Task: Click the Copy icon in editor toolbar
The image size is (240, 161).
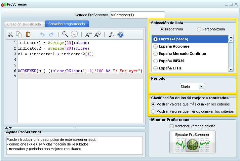Action: coord(19,34)
